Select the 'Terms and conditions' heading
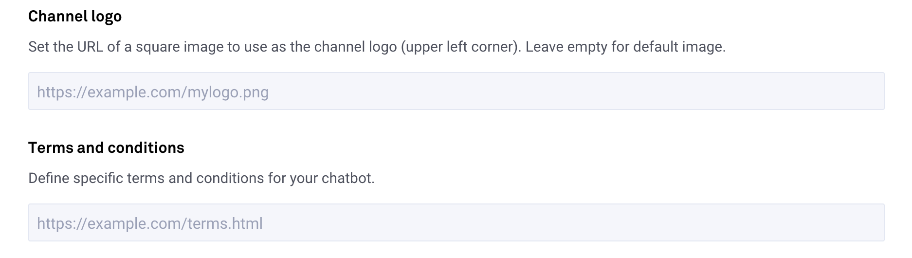The image size is (912, 258). pyautogui.click(x=106, y=147)
